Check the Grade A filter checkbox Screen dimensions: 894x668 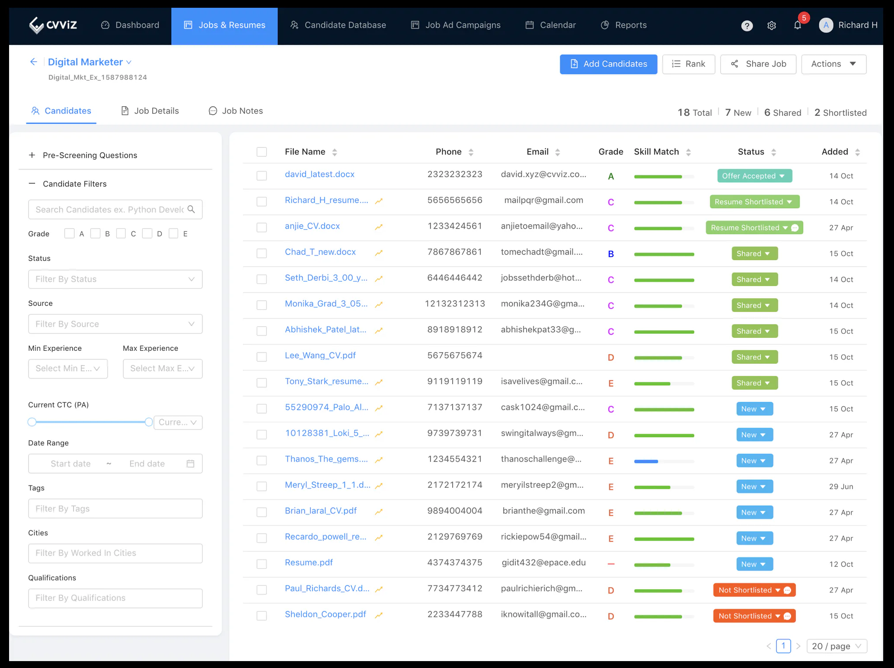[69, 233]
